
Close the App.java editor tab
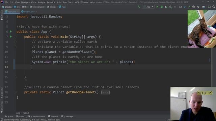(18, 12)
